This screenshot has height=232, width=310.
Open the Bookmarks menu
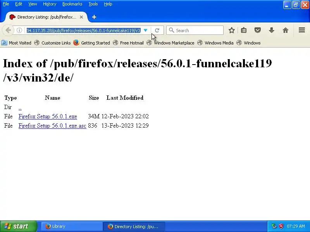pos(72,4)
